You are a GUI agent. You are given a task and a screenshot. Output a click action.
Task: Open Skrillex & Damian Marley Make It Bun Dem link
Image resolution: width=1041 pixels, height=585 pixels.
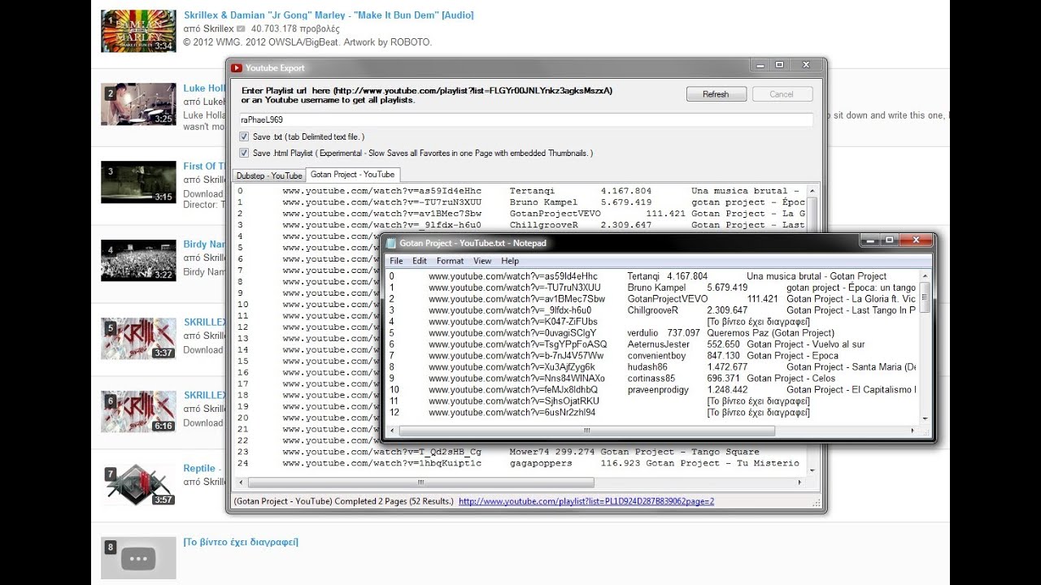click(x=329, y=15)
